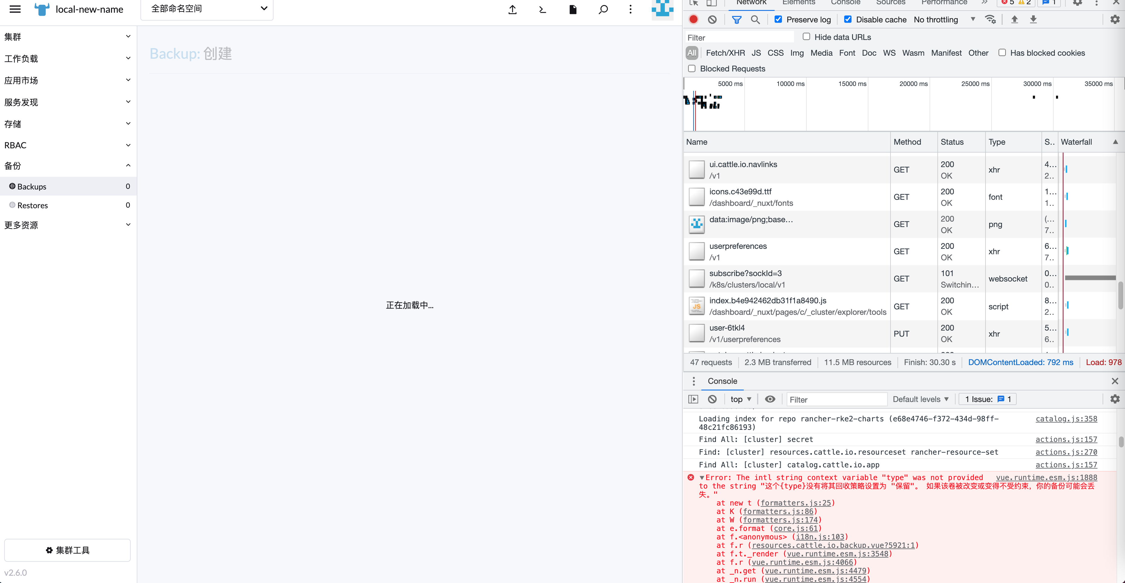Open the kubectl shell icon
This screenshot has width=1125, height=583.
click(x=543, y=10)
